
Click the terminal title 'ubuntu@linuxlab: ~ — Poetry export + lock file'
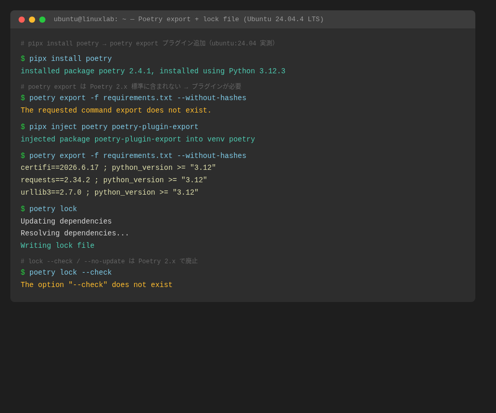pyautogui.click(x=189, y=19)
